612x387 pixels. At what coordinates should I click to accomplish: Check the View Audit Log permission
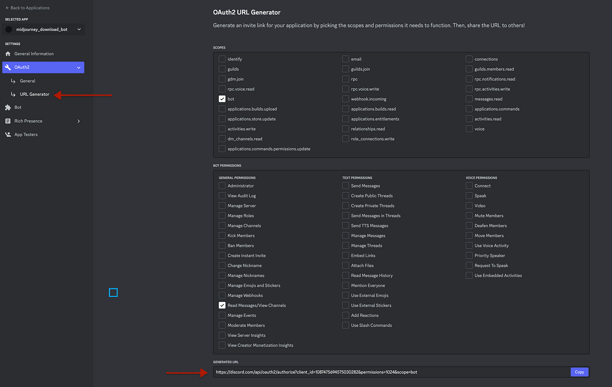coord(222,196)
